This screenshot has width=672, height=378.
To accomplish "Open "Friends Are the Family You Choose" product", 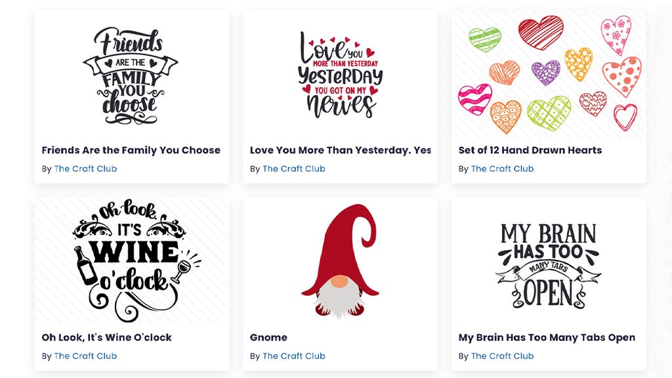I will (x=131, y=150).
